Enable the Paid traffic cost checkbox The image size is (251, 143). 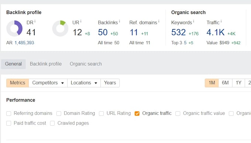pos(8,123)
